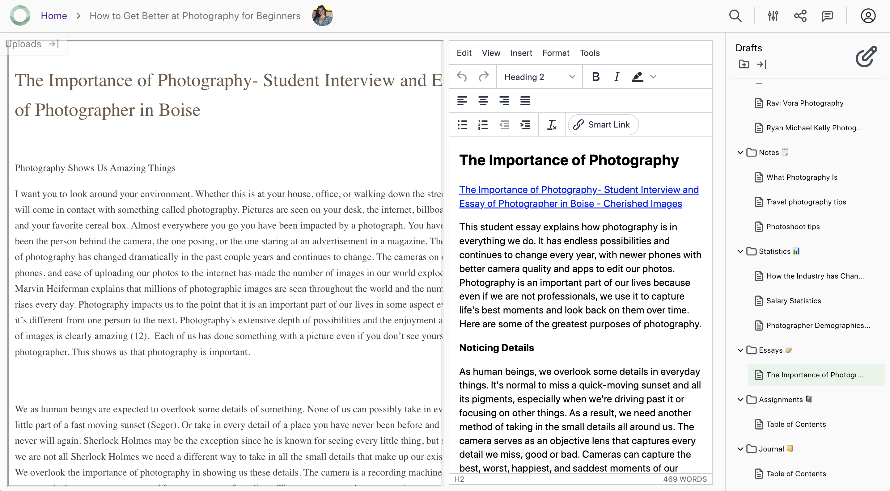
Task: Add a new folder in Drafts
Action: 744,64
